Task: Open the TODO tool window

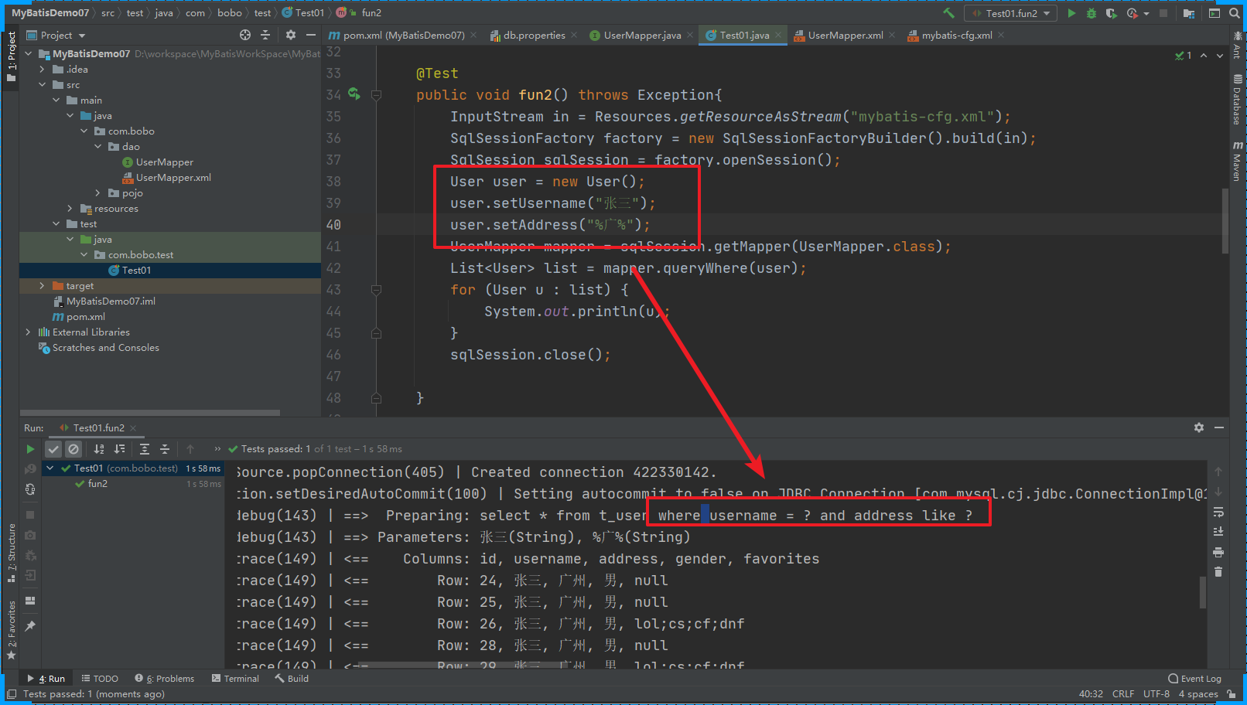Action: click(100, 679)
